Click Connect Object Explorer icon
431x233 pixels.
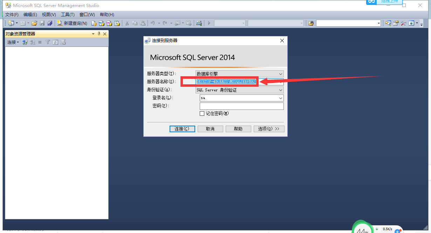click(25, 42)
